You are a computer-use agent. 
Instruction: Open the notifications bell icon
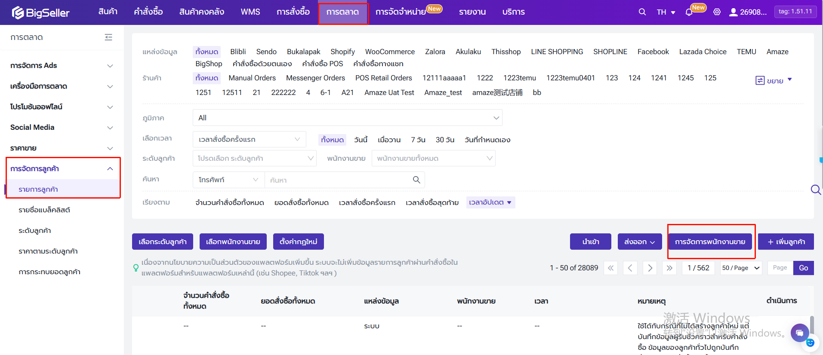(x=689, y=12)
